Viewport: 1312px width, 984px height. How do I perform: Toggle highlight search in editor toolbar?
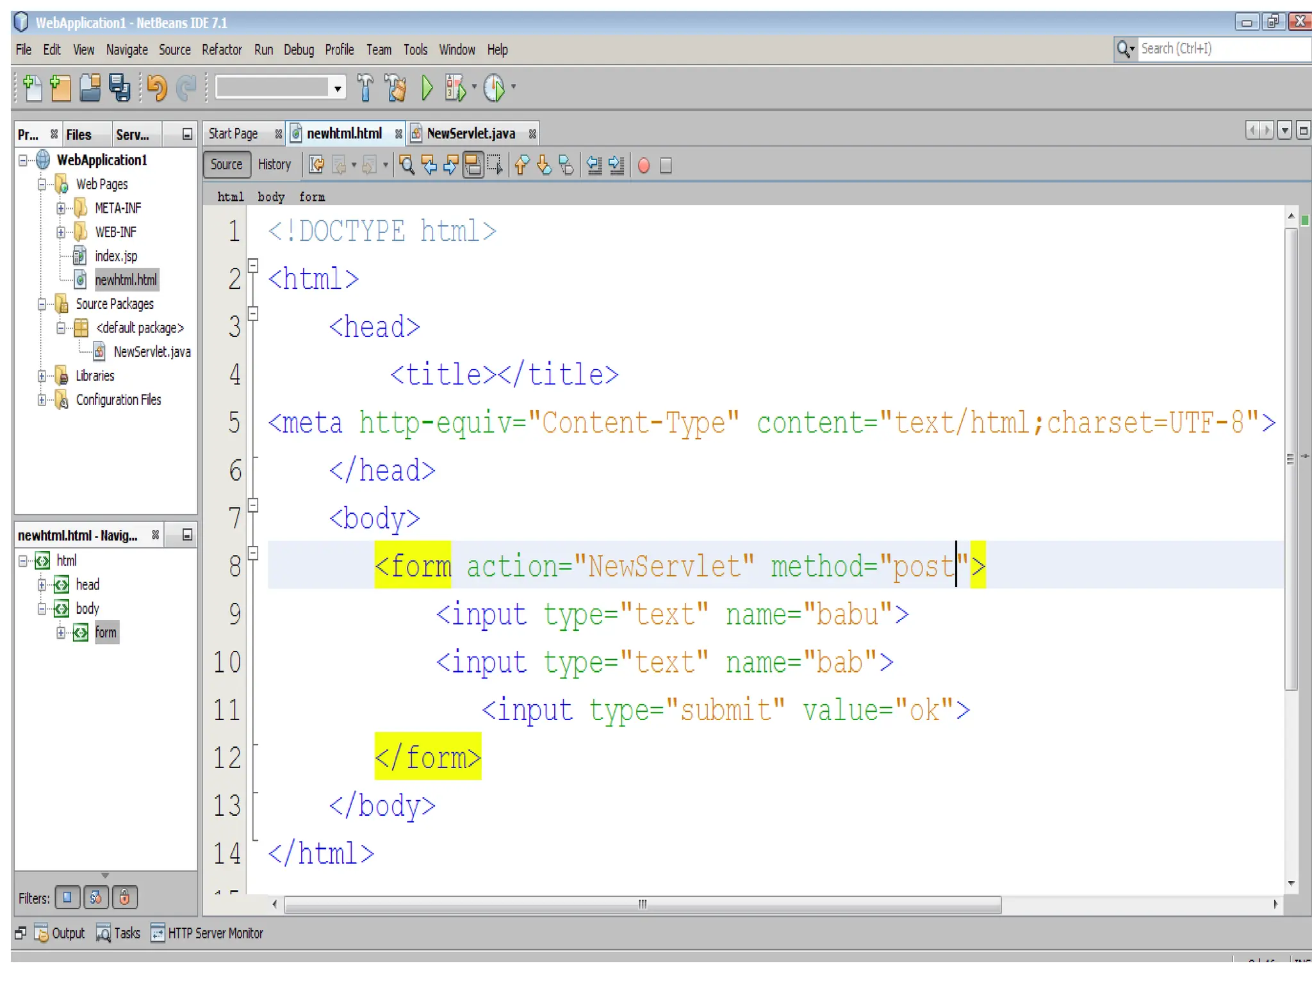[473, 165]
